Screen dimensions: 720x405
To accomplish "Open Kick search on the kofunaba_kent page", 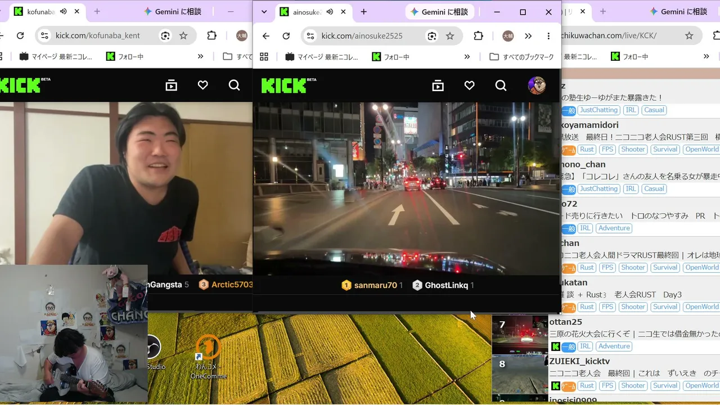I will (234, 85).
